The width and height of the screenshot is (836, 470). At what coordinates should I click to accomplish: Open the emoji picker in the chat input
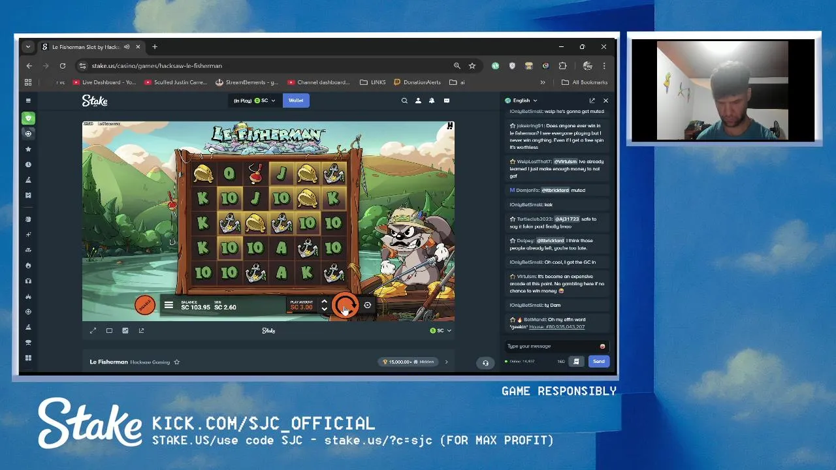tap(602, 347)
